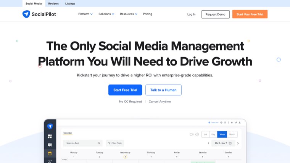Open the inbox chat icon in sidebar
This screenshot has height=163, width=290.
pos(50,145)
